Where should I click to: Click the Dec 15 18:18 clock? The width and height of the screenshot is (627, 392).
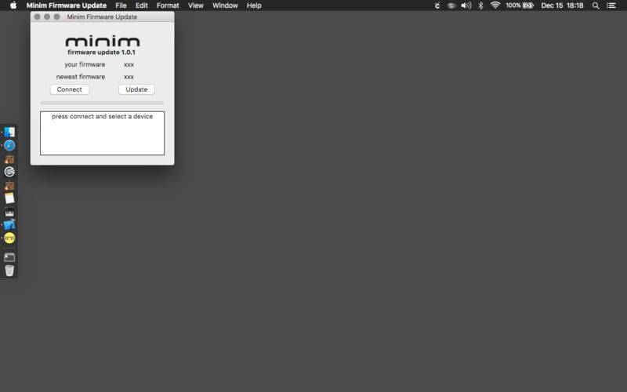click(x=562, y=5)
